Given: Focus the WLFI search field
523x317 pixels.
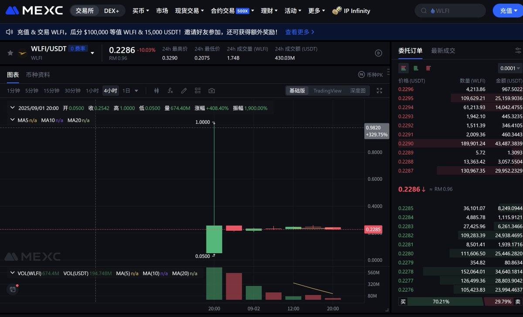Looking at the screenshot, I should coord(453,10).
